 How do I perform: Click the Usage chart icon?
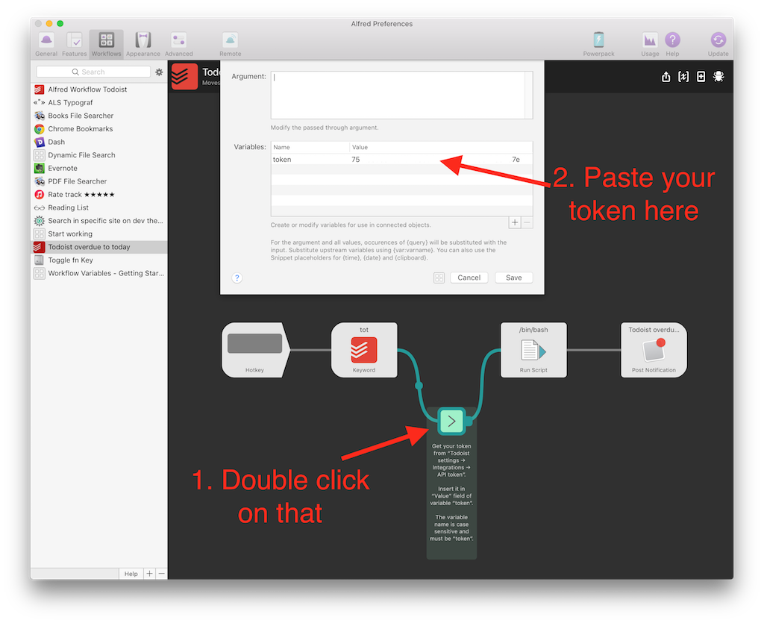pos(650,43)
